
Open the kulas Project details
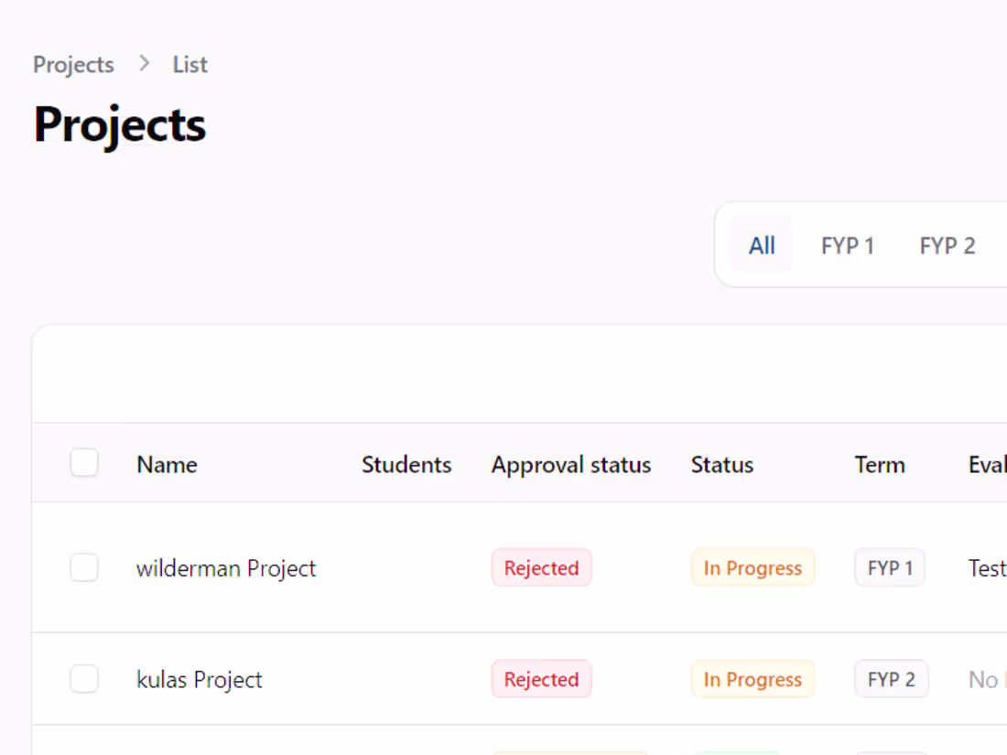[199, 679]
